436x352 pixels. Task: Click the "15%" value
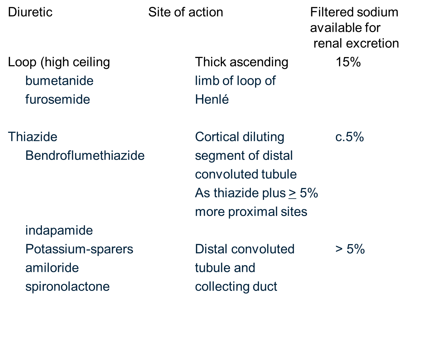coord(348,62)
